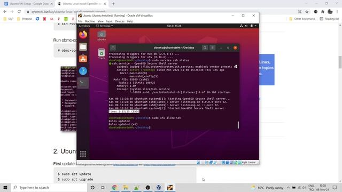Click the Windows volume tray icon
Image resolution: width=342 pixels, height=192 pixels.
[304, 187]
